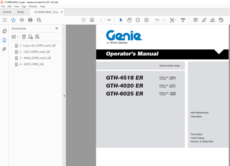Click the 'GTH-4518 ER' model text
Screen dimensions: 230x166
(x=125, y=78)
